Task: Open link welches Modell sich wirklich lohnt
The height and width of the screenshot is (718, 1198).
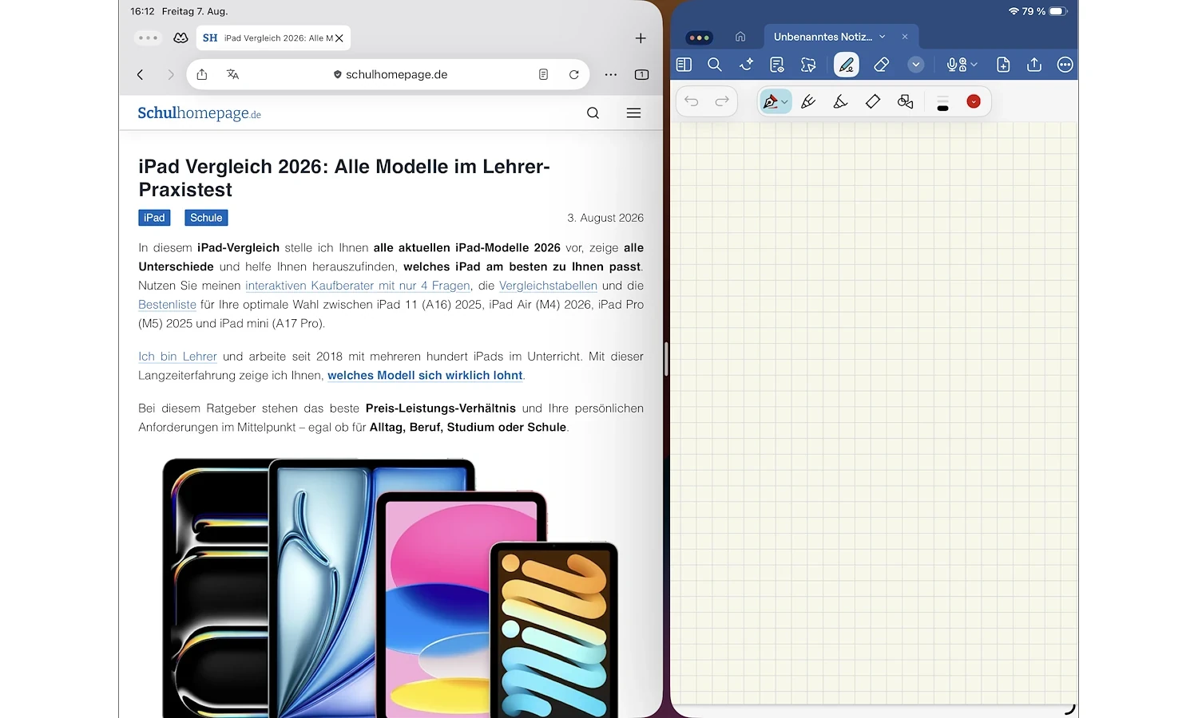Action: tap(425, 376)
